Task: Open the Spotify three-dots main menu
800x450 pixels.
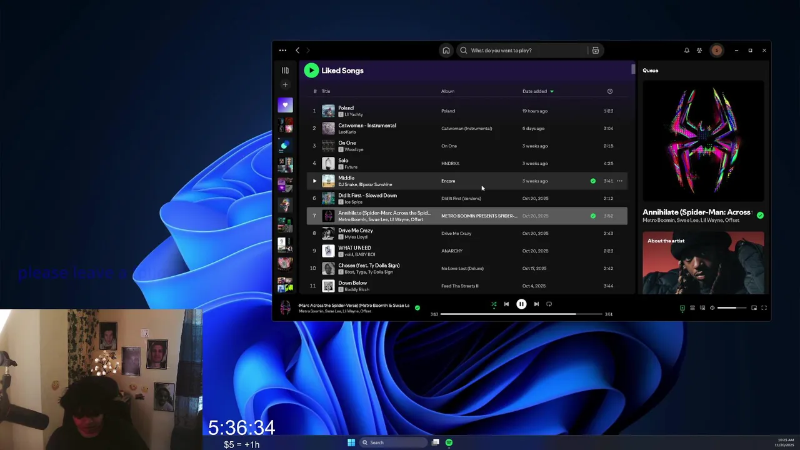Action: point(282,50)
